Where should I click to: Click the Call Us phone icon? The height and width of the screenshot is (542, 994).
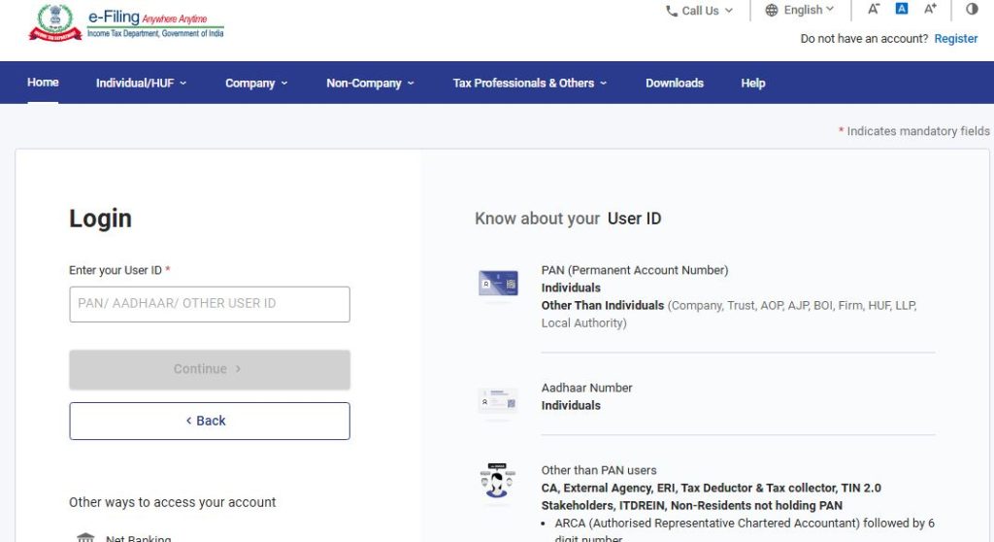click(x=672, y=11)
